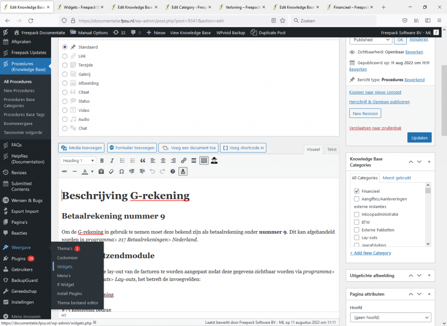Insert a special character (Omega)

pos(122,172)
